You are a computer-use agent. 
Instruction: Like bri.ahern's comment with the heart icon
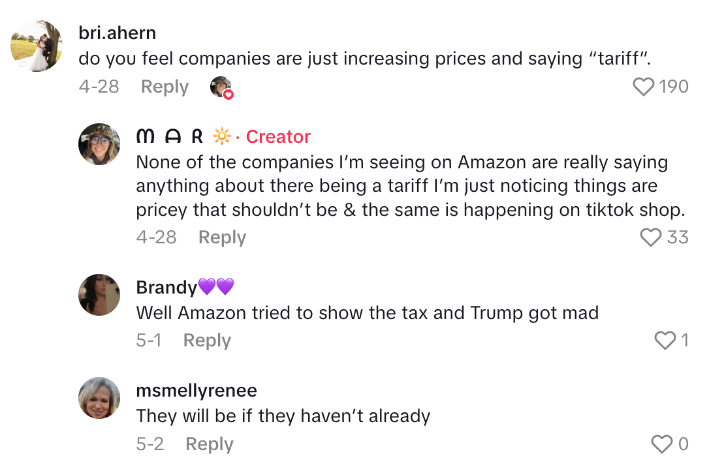pyautogui.click(x=644, y=87)
